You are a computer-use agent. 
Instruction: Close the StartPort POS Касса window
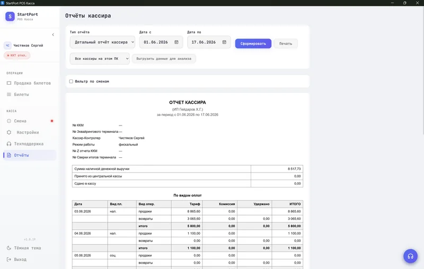[417, 3]
